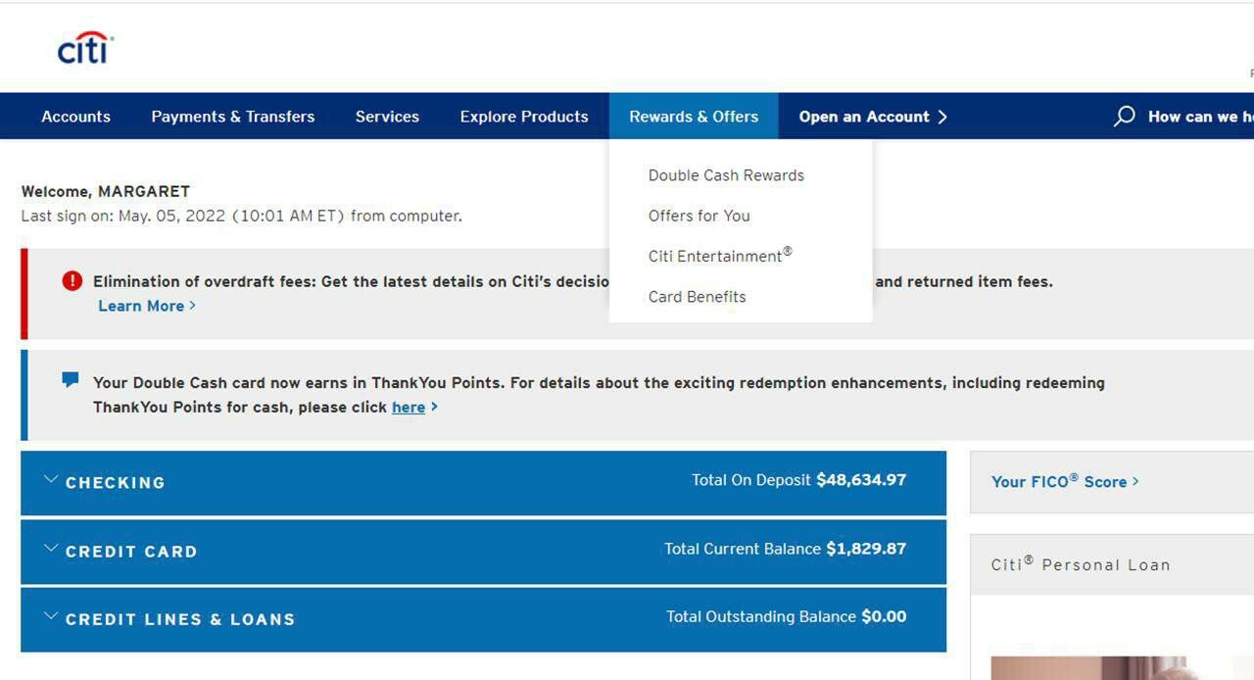
Task: Click the Welcome, MARGARET text
Action: click(x=106, y=191)
